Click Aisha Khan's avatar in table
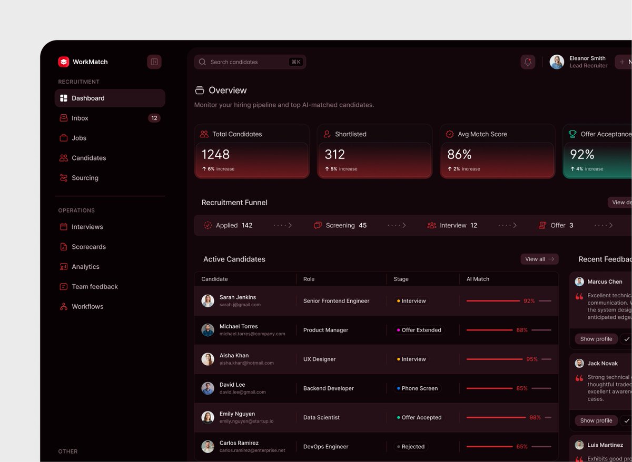 208,359
